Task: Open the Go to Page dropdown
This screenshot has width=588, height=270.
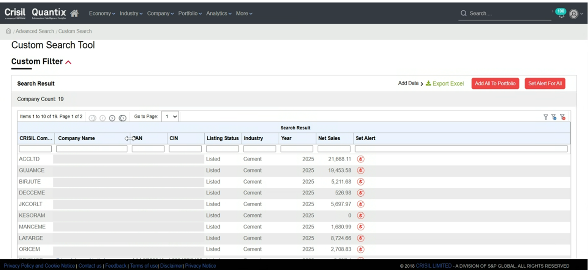Action: coord(170,117)
